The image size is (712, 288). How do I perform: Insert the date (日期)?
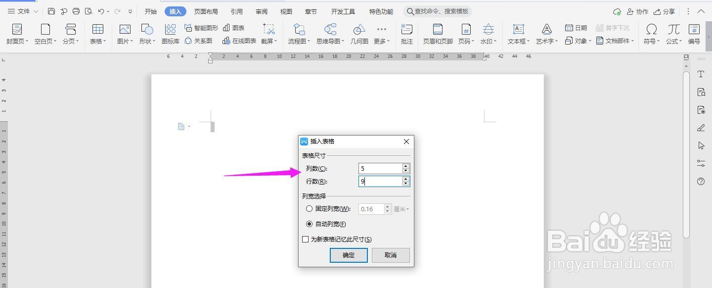[x=576, y=28]
